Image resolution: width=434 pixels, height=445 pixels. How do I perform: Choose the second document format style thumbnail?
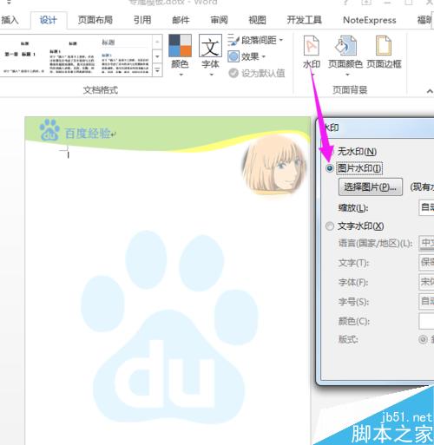[72, 56]
